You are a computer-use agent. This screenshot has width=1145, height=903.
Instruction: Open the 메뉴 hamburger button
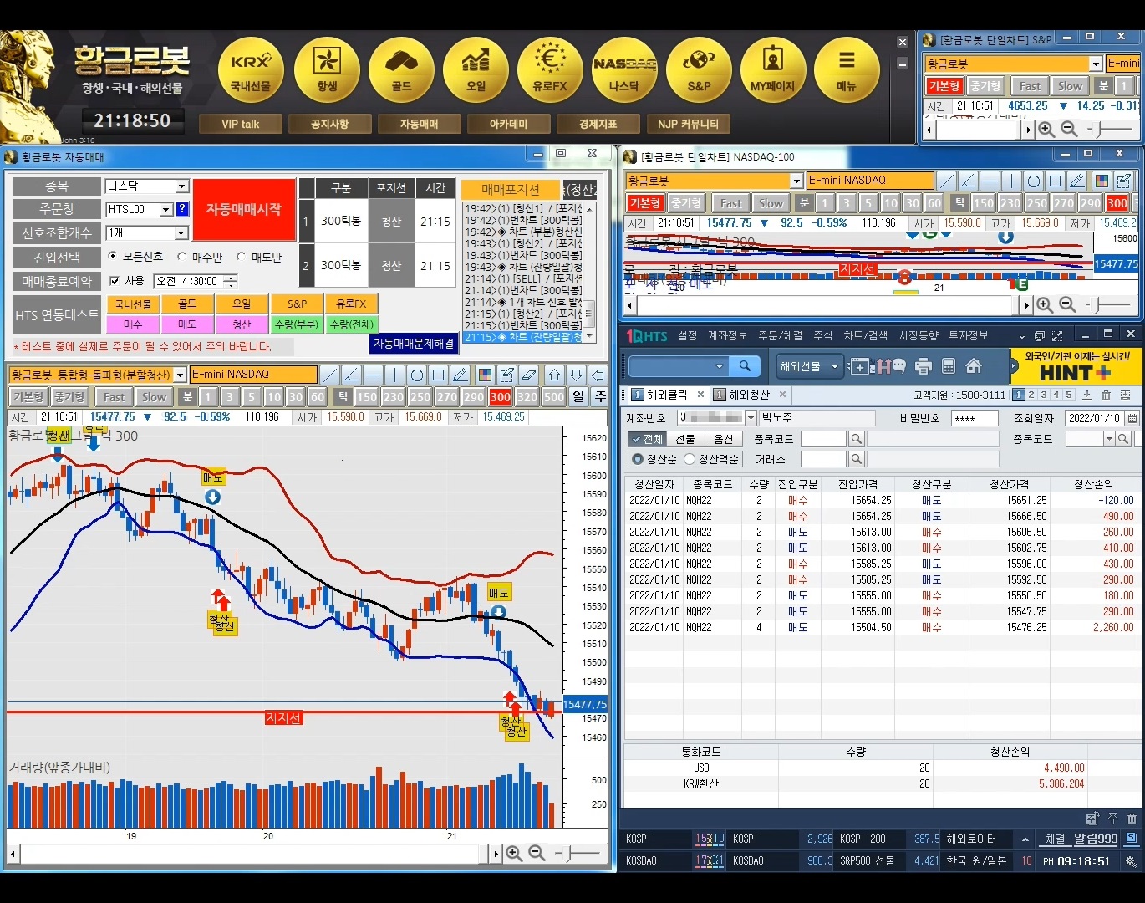click(847, 70)
